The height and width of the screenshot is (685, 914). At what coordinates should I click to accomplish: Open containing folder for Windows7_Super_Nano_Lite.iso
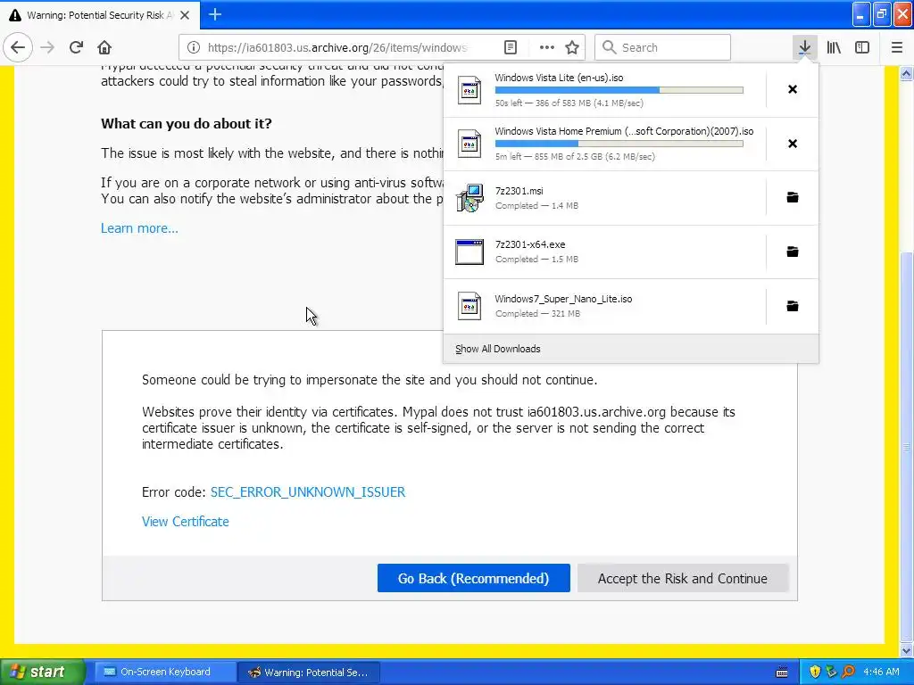(793, 306)
